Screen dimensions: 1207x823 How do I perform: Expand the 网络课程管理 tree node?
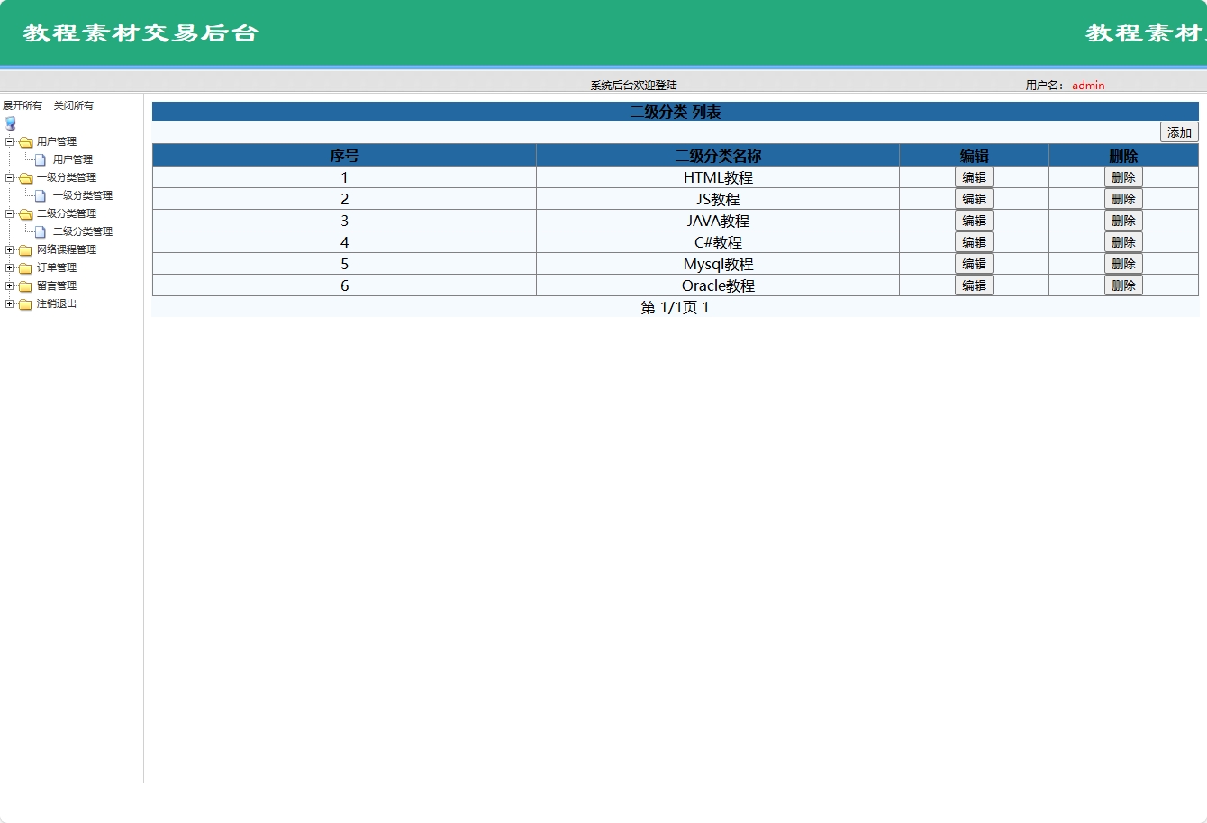point(9,249)
